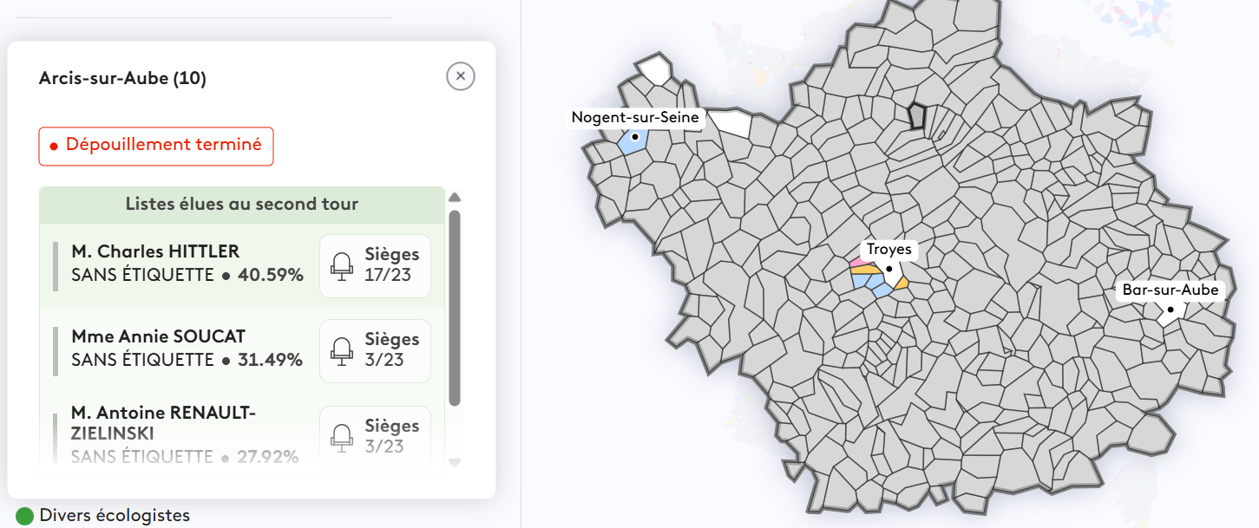1259x528 pixels.
Task: Click the Dépouillement terminé status badge
Action: (x=156, y=146)
